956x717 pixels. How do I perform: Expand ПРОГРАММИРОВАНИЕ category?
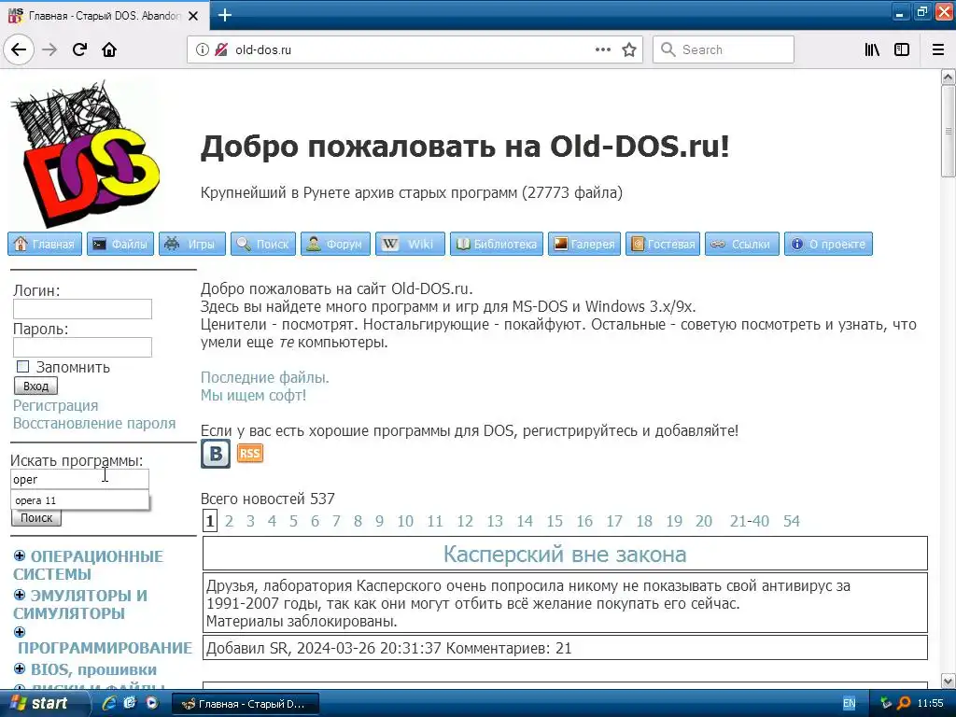point(20,632)
